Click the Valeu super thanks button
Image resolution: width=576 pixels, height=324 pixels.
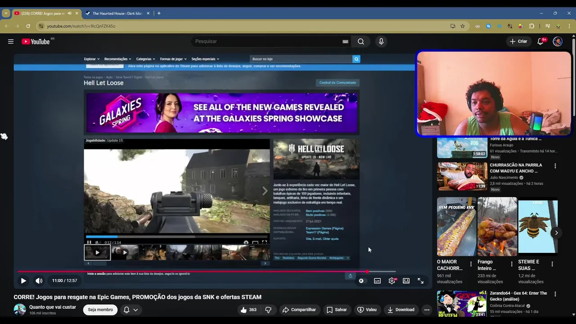pos(367,310)
